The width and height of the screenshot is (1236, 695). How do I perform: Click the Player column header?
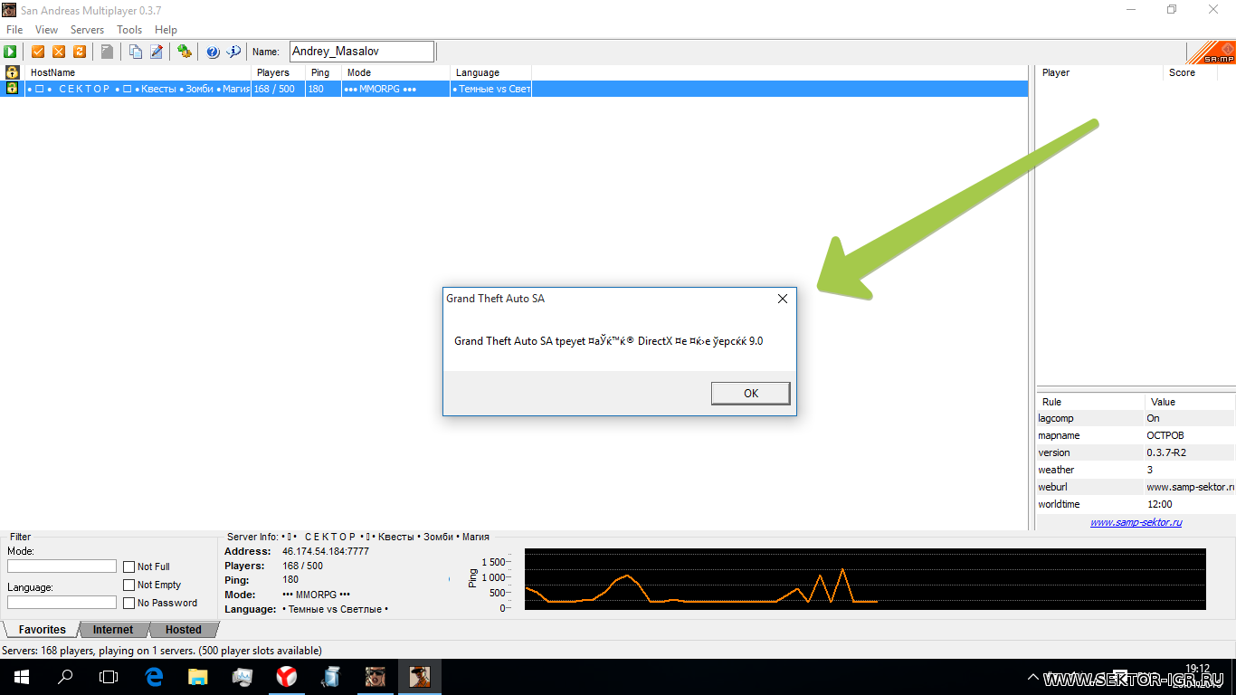point(1100,72)
